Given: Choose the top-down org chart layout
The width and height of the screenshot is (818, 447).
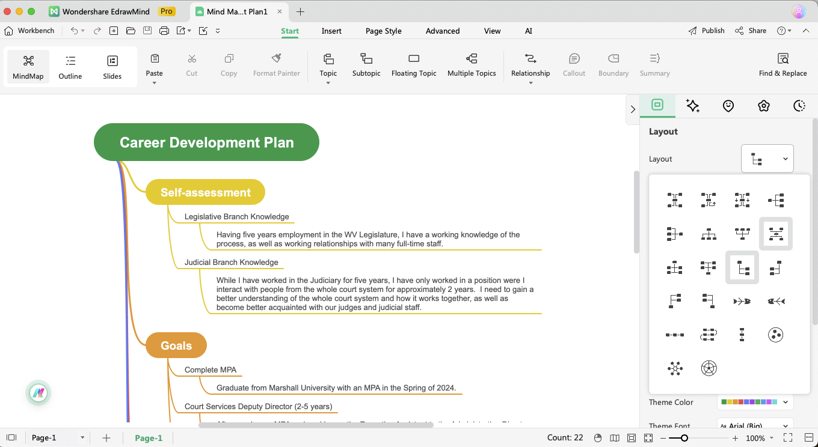Looking at the screenshot, I should pyautogui.click(x=709, y=234).
